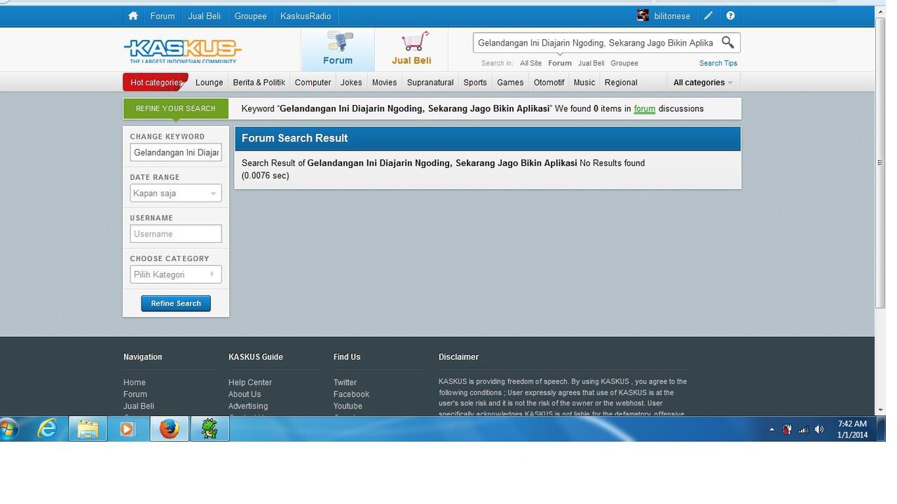Open footer Forum link
Viewport: 897px width, 504px height.
[x=135, y=394]
